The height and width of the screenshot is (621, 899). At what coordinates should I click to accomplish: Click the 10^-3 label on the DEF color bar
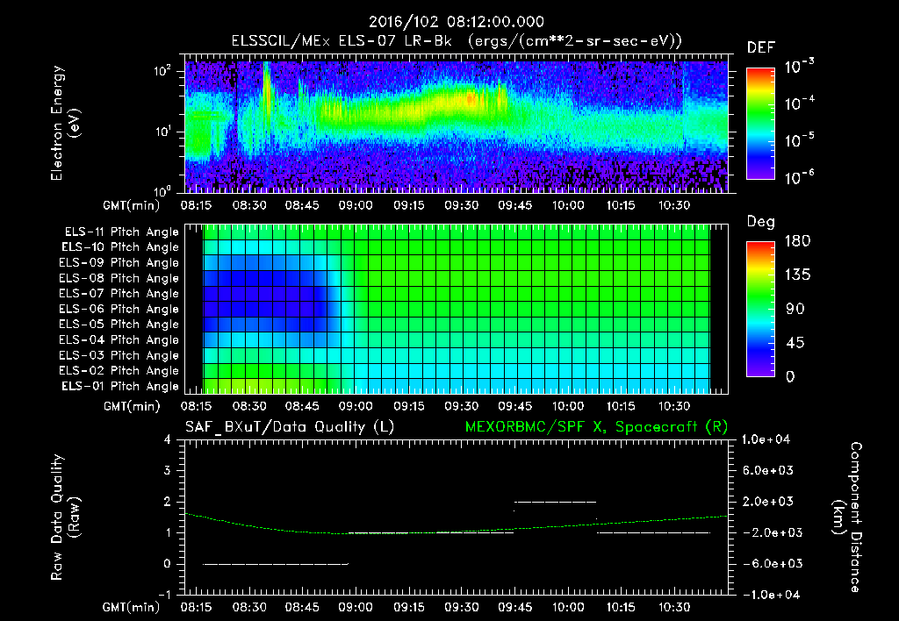pyautogui.click(x=799, y=65)
